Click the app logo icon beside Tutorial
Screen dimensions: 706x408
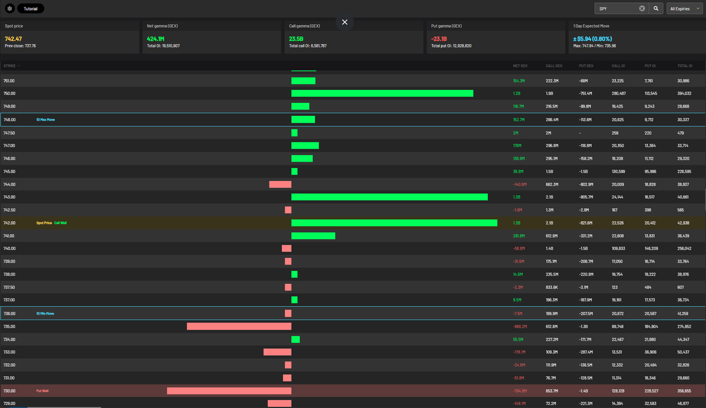pos(9,9)
